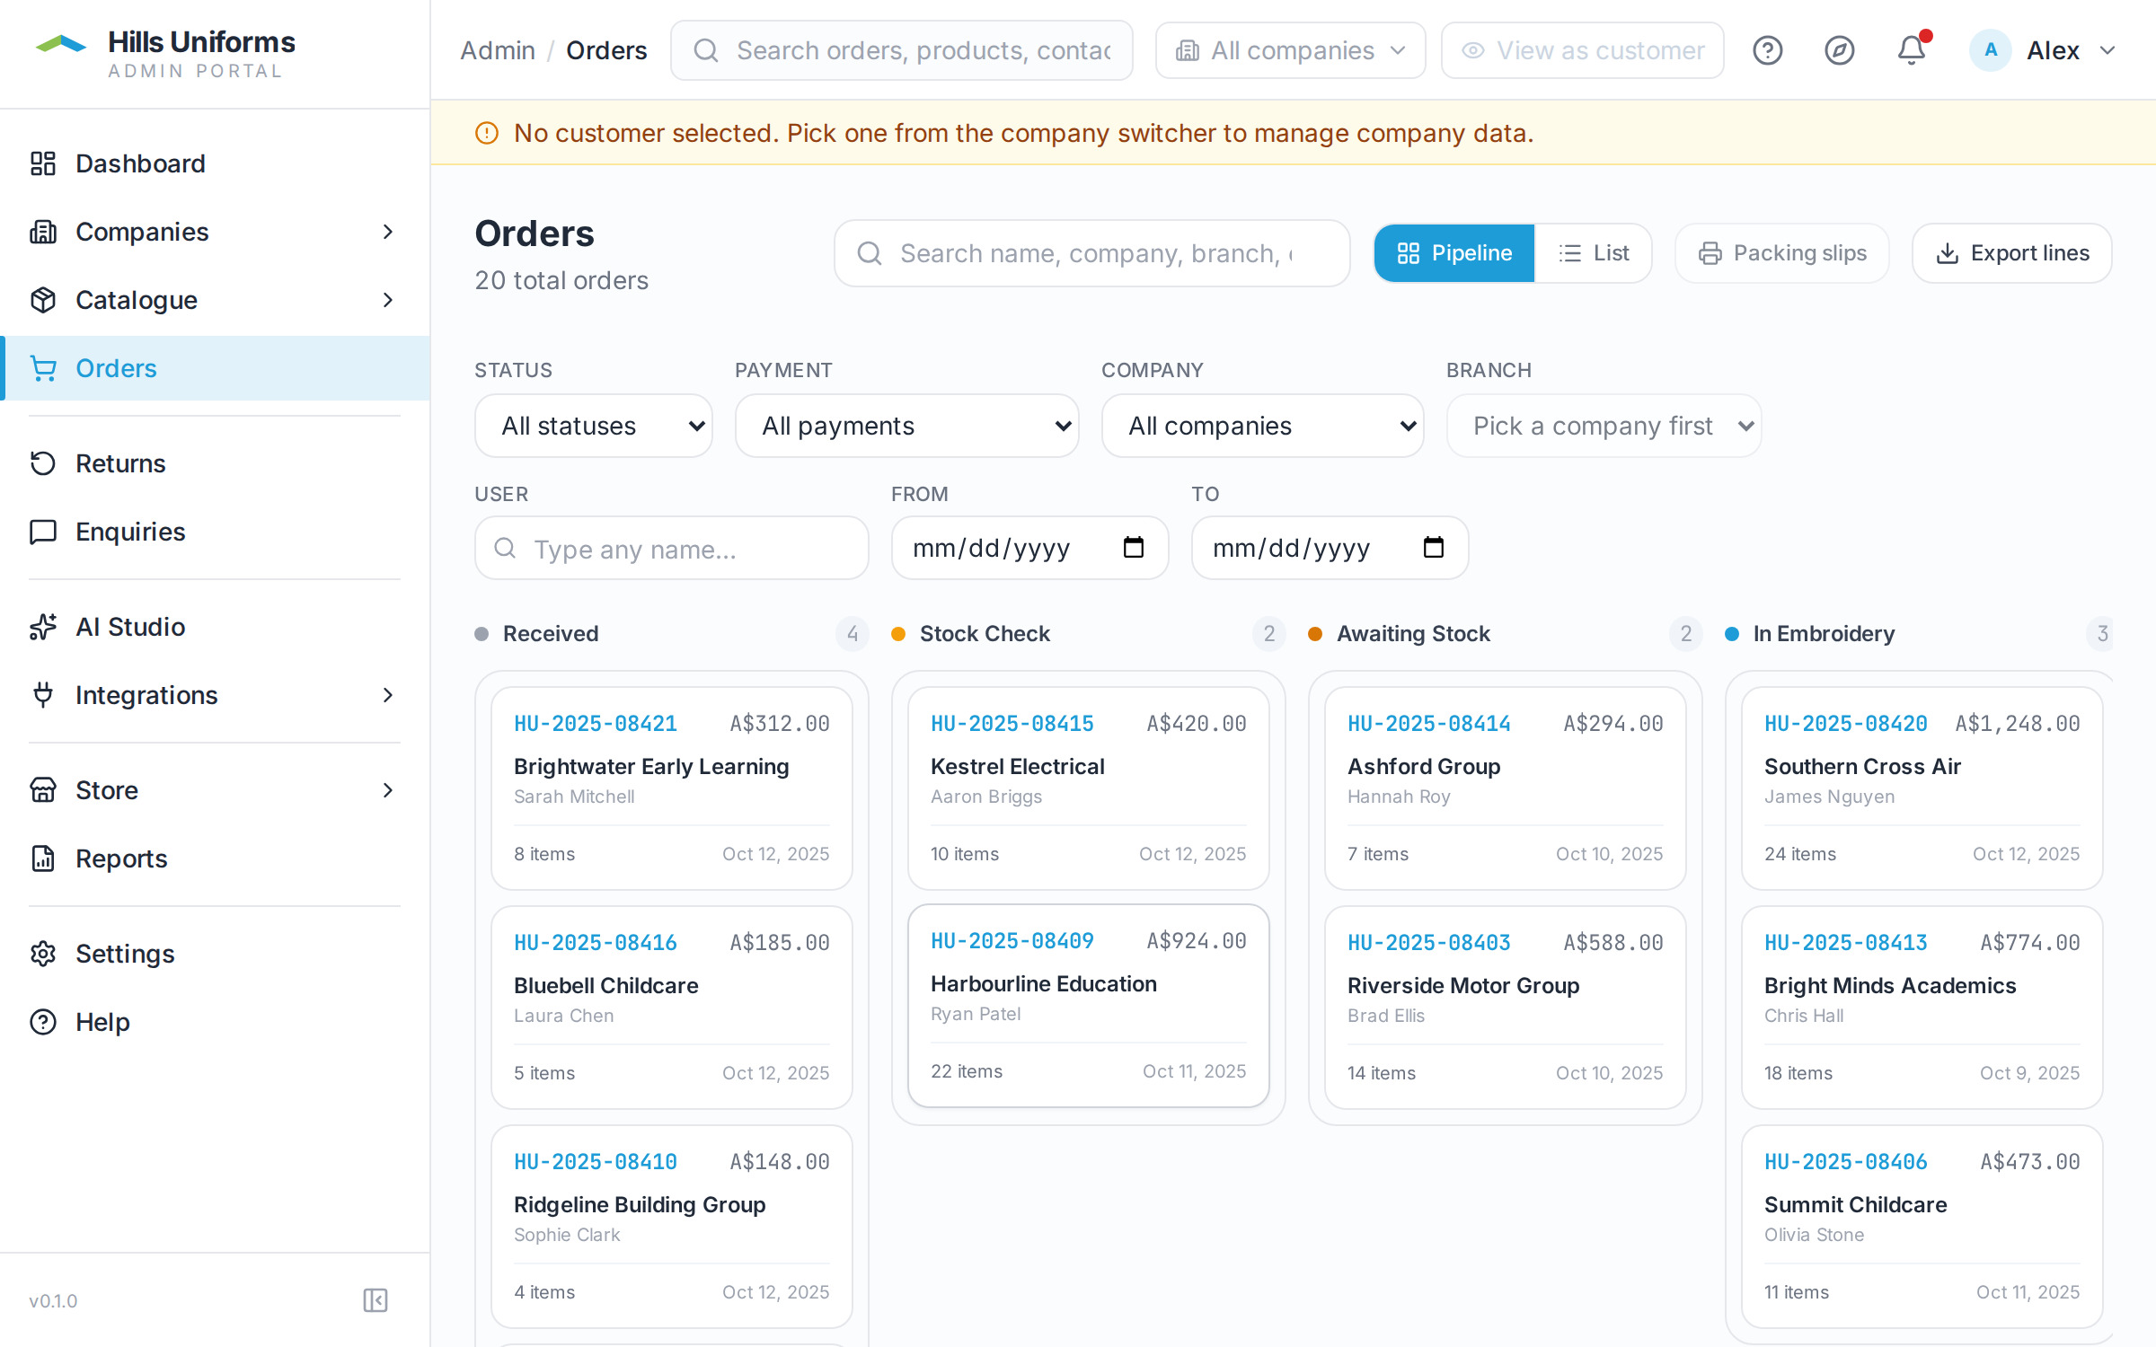2156x1347 pixels.
Task: Open the Alex user menu chevron
Action: [x=2107, y=50]
